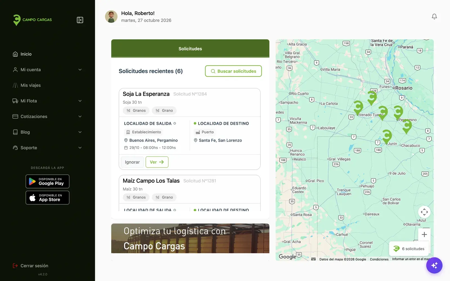450x281 pixels.
Task: Open map keyboard shortcuts icon
Action: 314,259
